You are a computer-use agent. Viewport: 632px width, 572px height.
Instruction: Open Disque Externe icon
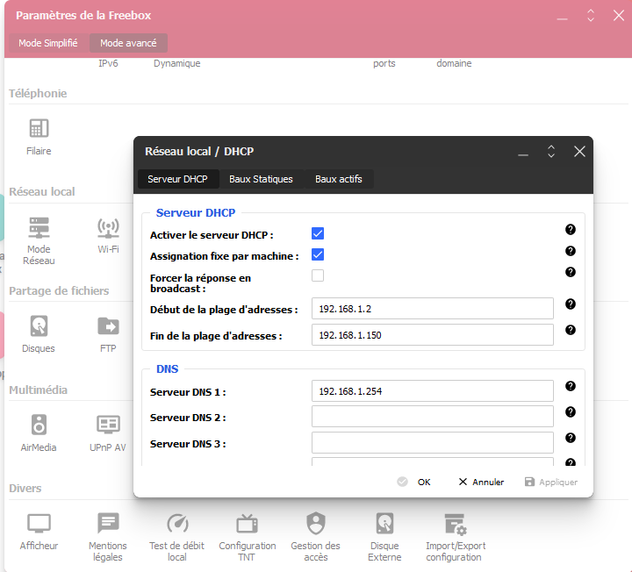click(385, 523)
